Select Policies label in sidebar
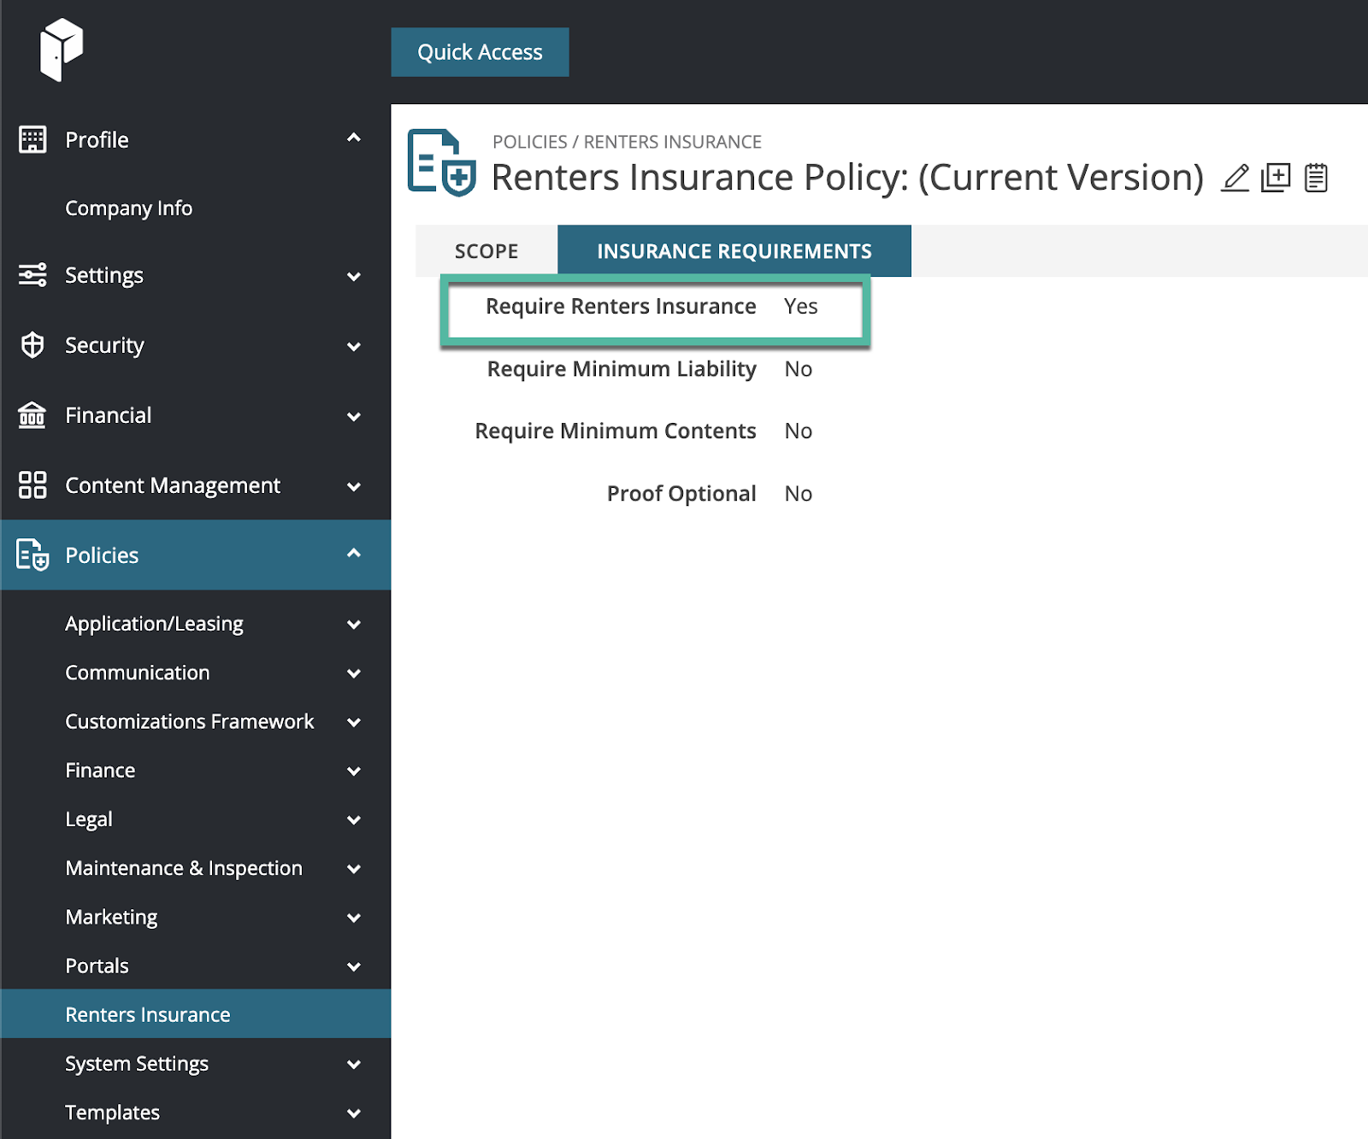Viewport: 1368px width, 1139px height. pos(102,555)
